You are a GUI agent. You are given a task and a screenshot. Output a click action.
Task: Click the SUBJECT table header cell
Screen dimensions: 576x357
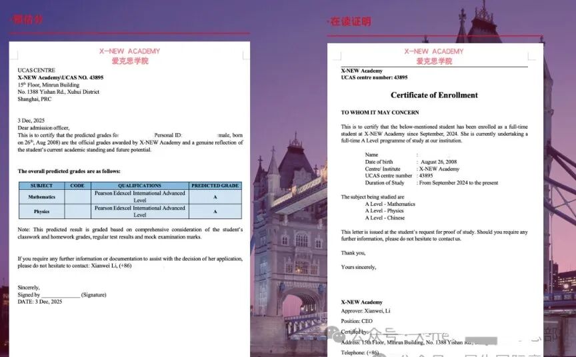pyautogui.click(x=41, y=186)
